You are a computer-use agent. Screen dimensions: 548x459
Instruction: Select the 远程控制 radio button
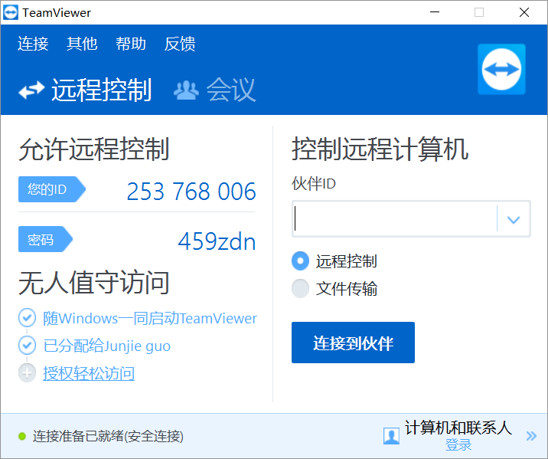tap(300, 261)
